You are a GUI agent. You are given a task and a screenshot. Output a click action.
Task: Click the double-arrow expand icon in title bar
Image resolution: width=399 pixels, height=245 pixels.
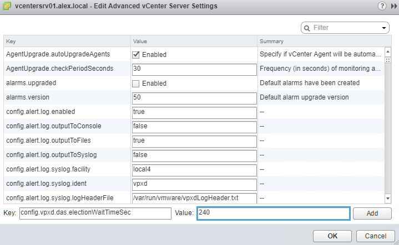392,6
